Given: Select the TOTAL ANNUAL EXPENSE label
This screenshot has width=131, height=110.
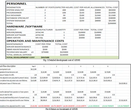Looking at the screenshot, I should pyautogui.click(x=19, y=55).
